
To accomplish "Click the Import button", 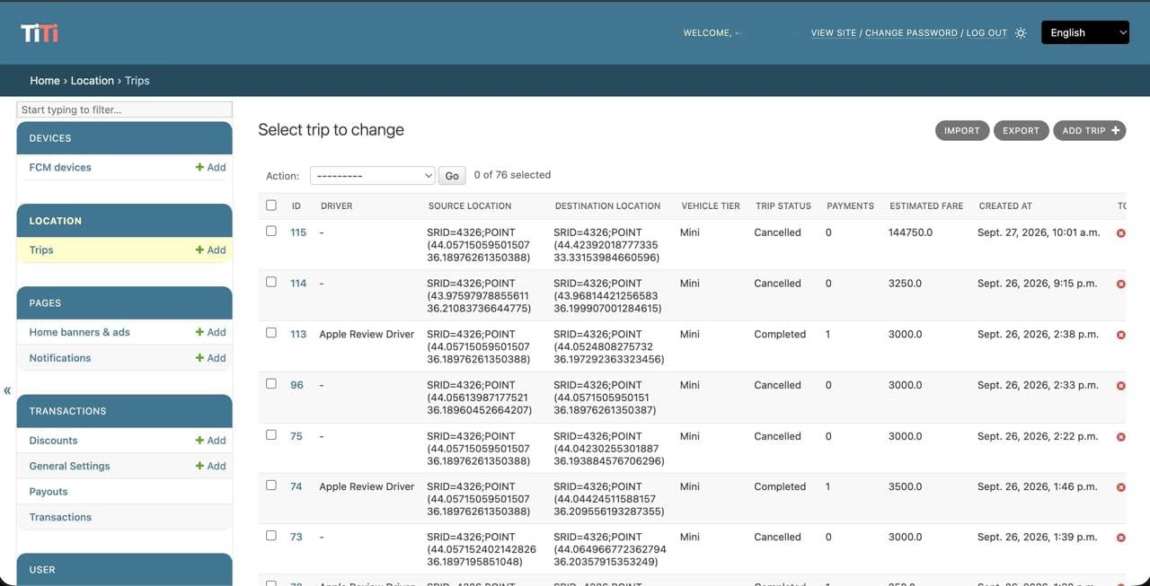I will (x=962, y=131).
